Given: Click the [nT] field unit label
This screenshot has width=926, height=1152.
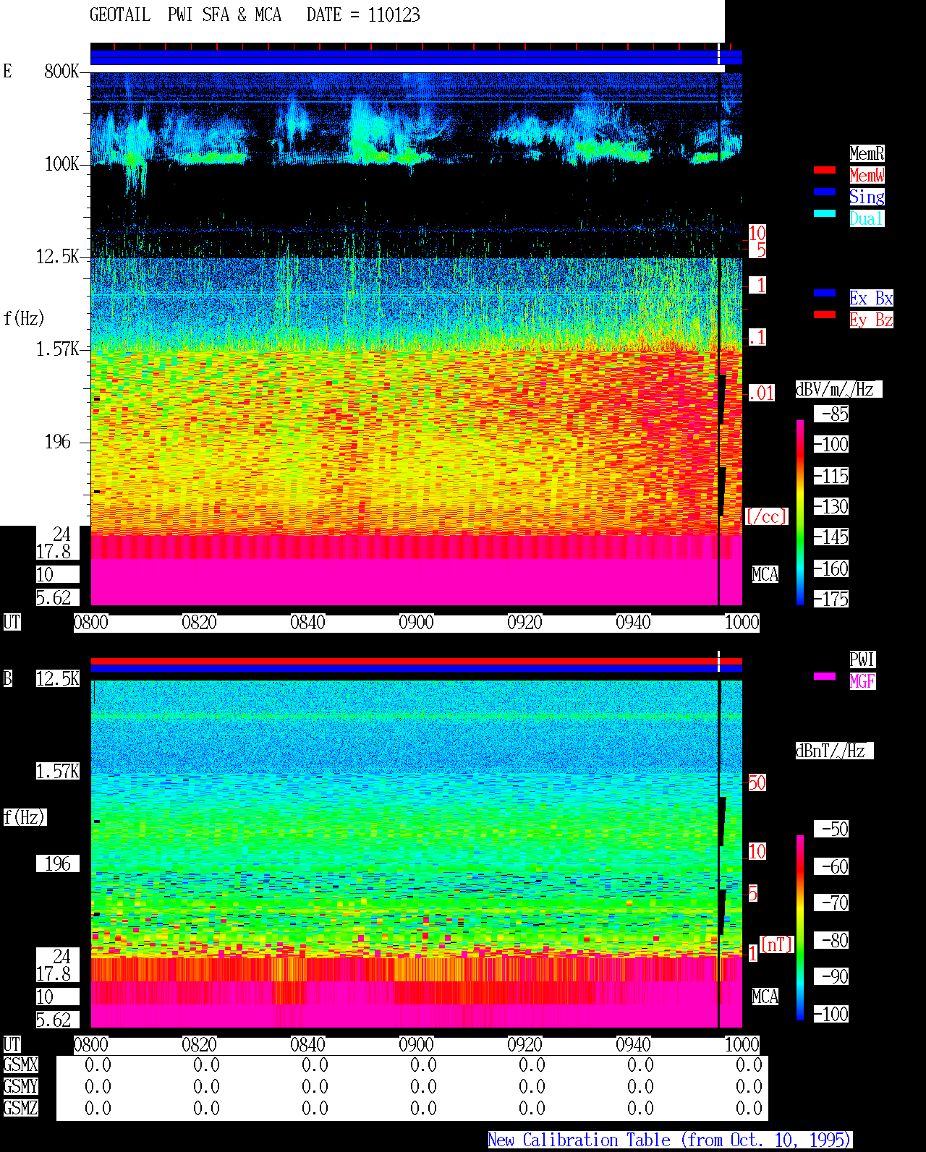Looking at the screenshot, I should coord(777,944).
